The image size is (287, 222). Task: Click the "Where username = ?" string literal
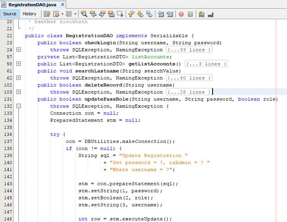point(141,170)
